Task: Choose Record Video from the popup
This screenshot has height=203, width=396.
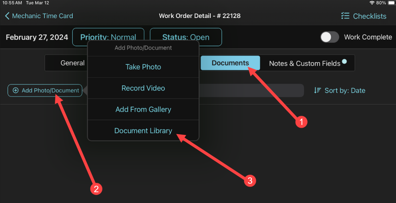Action: pos(143,88)
